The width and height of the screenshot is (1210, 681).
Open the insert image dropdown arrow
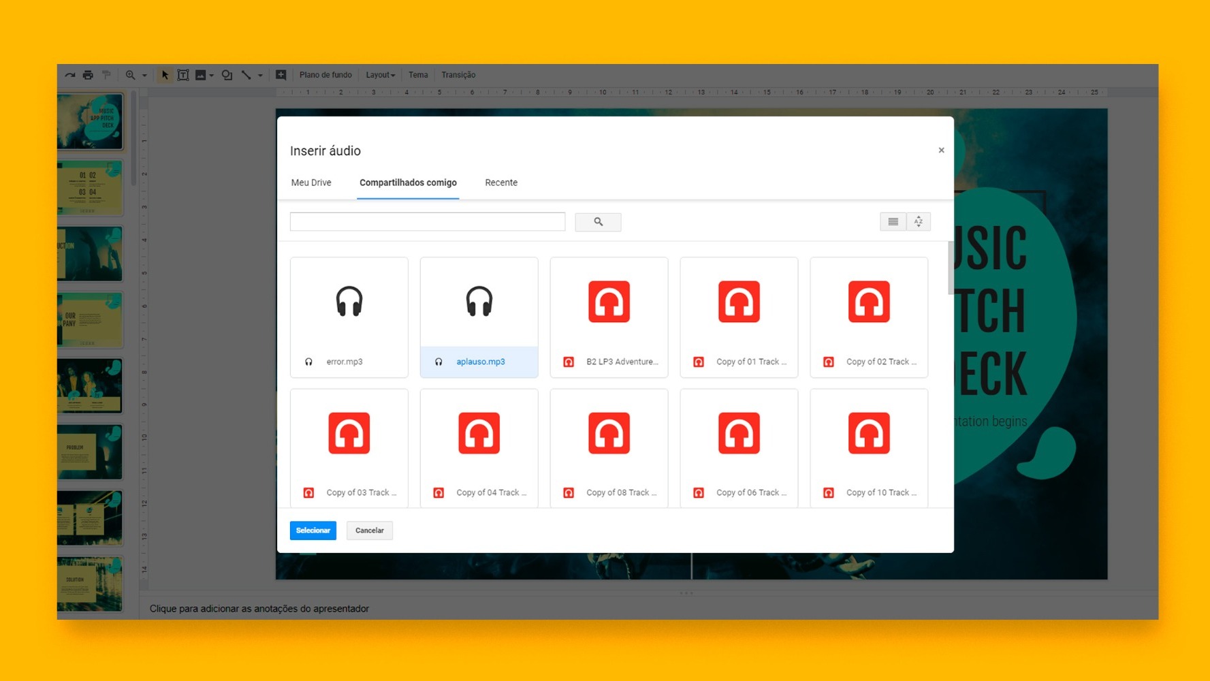[x=212, y=76]
